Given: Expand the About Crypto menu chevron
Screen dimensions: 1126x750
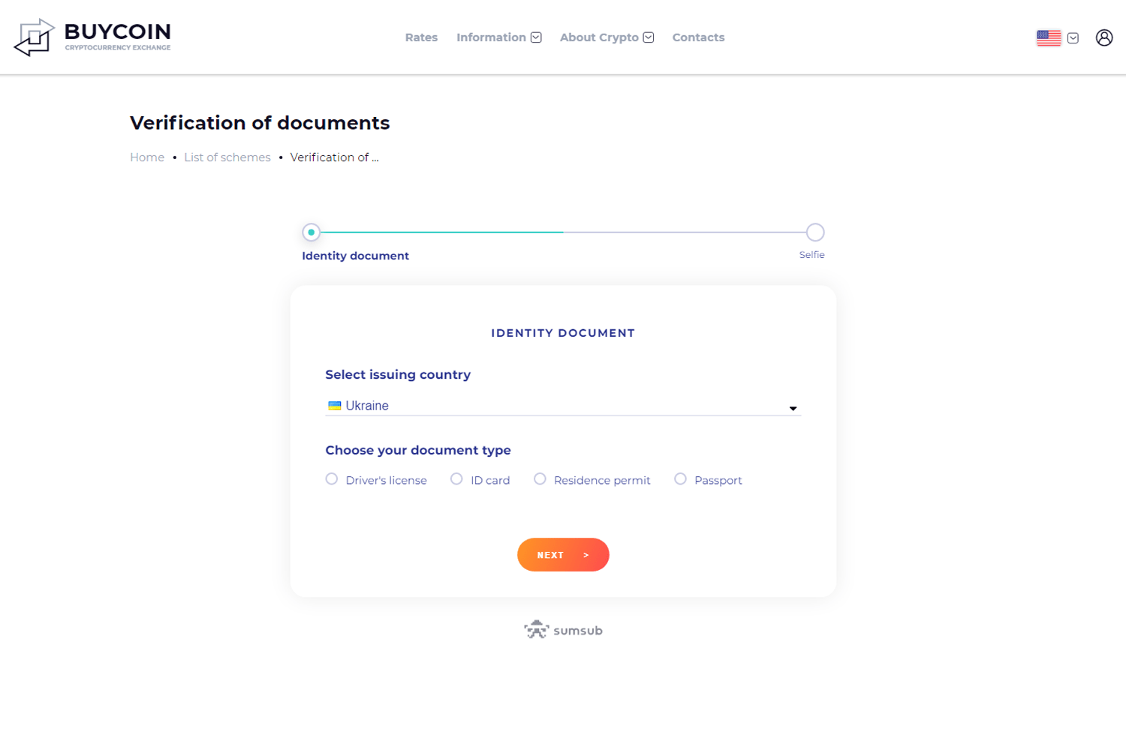Looking at the screenshot, I should click(x=649, y=37).
